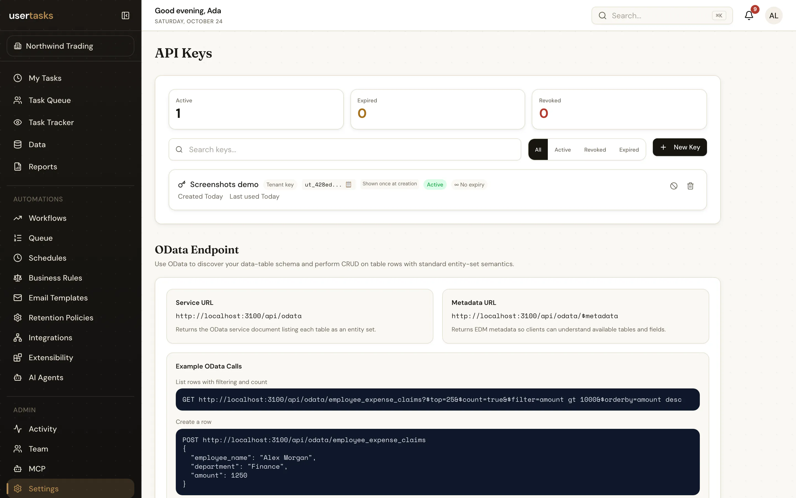The width and height of the screenshot is (796, 498).
Task: Click the Service URL address text
Action: pos(239,316)
